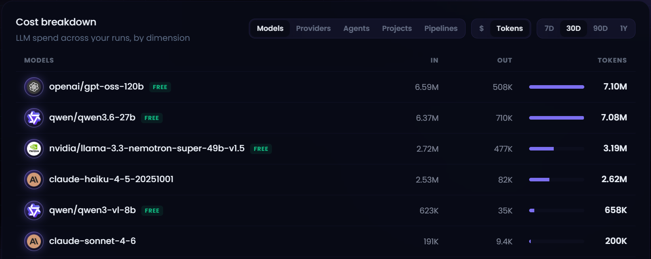Set the time range to 7D

(549, 29)
